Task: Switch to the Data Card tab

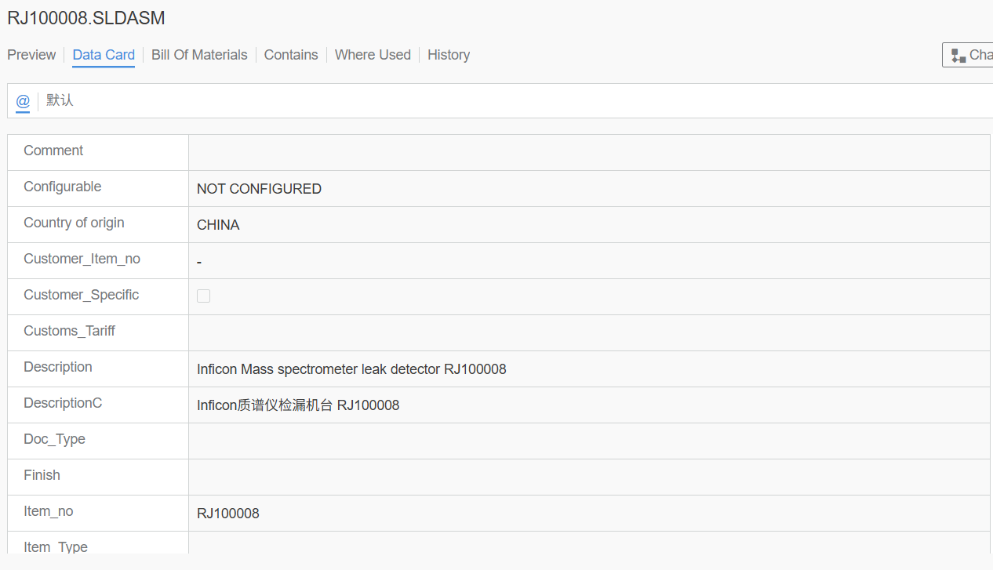Action: (x=104, y=55)
